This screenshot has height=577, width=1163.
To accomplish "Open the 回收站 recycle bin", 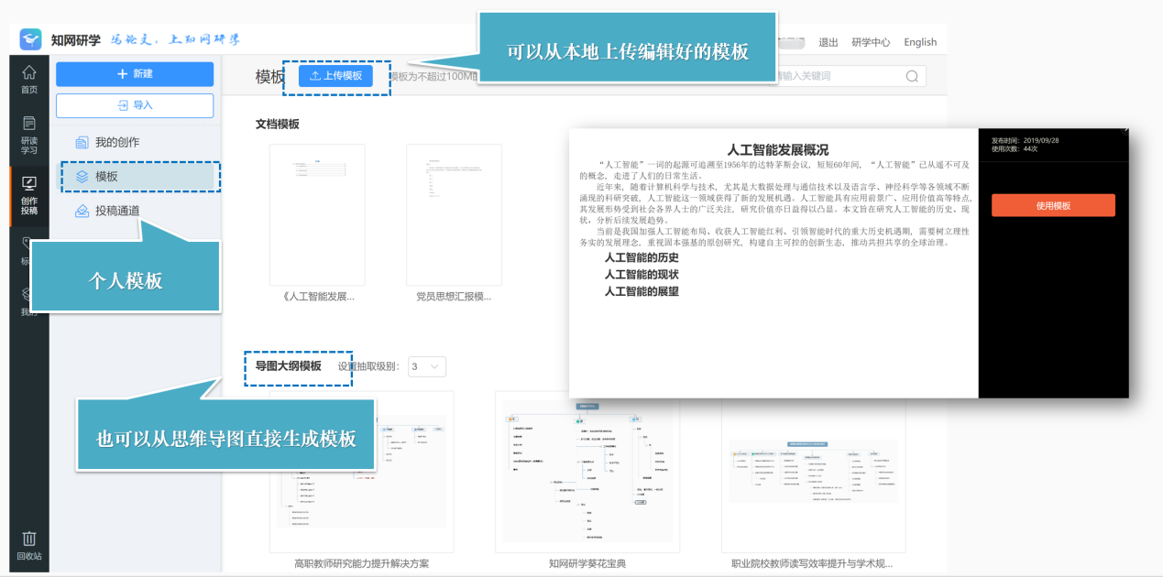I will 29,544.
